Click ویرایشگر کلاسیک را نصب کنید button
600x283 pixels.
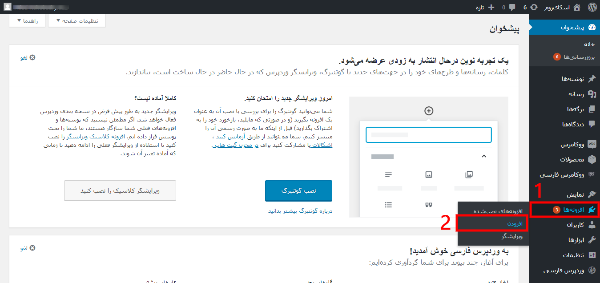[x=120, y=190]
